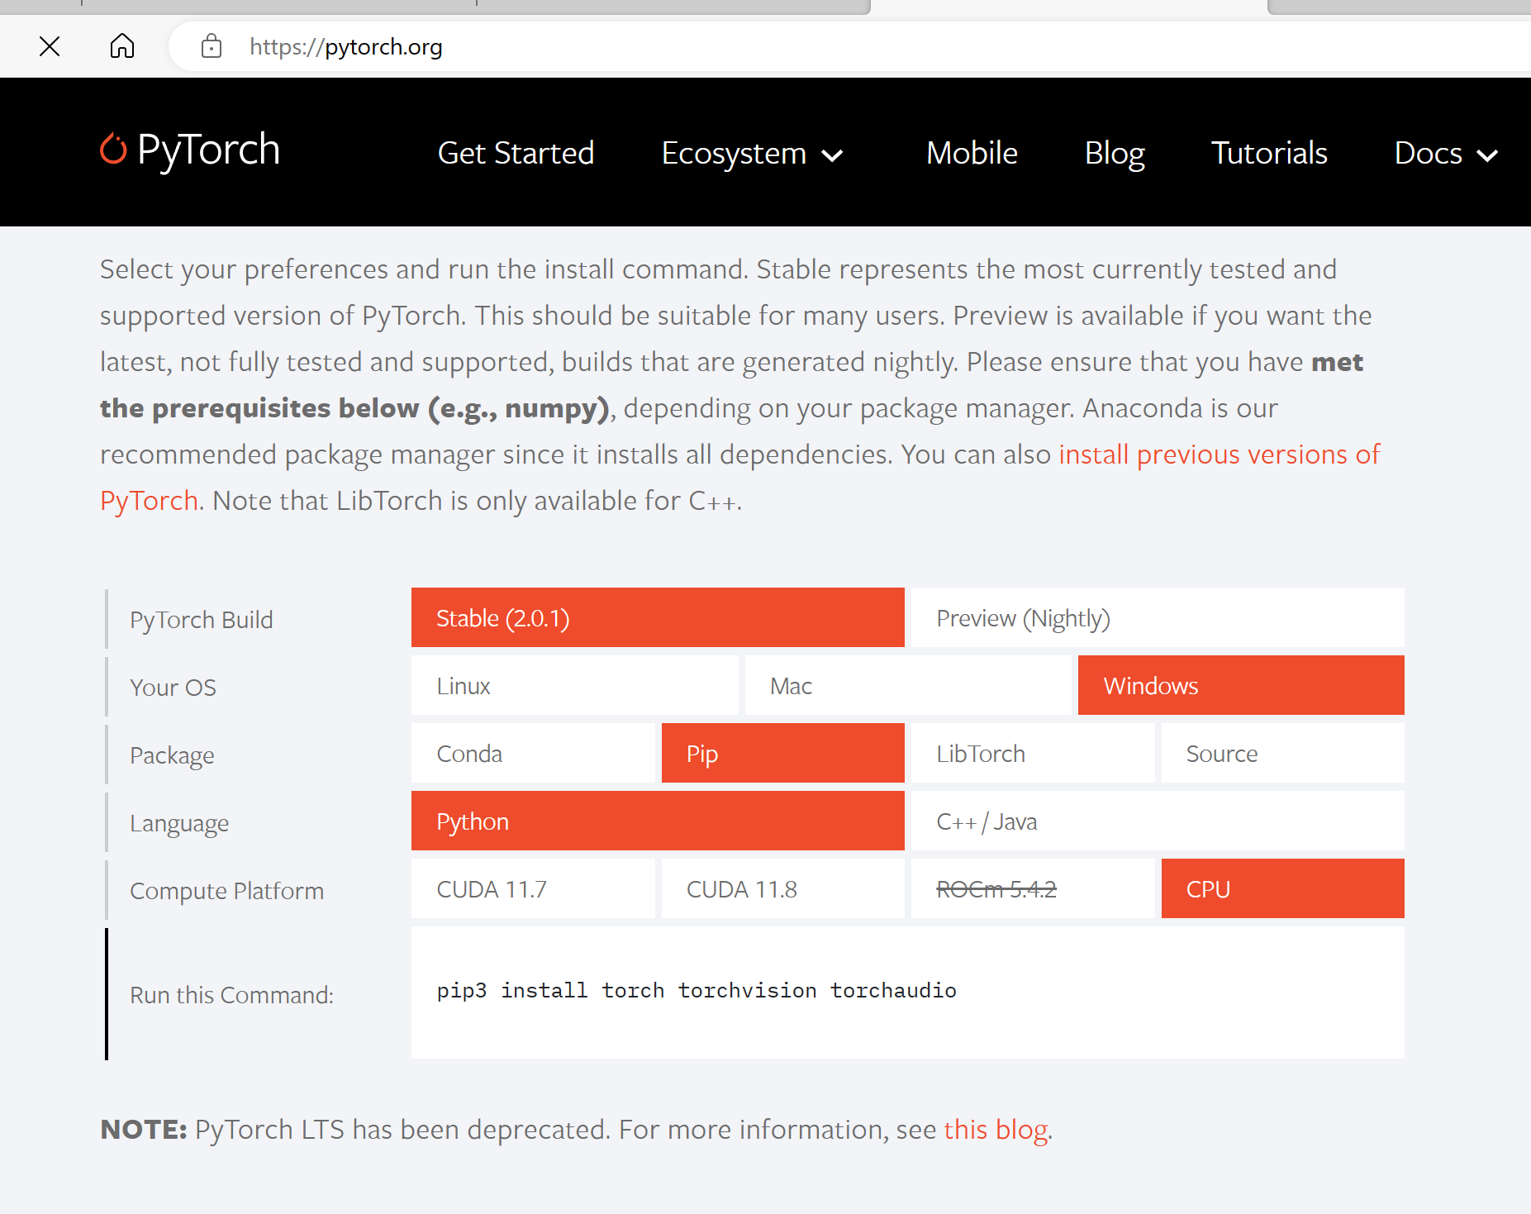1531x1214 pixels.
Task: Click the pip3 install command text
Action: click(x=697, y=991)
